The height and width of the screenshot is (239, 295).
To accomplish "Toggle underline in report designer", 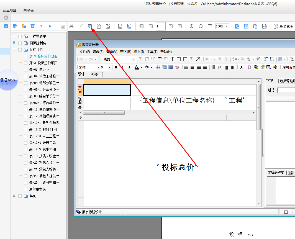I will pos(129,67).
